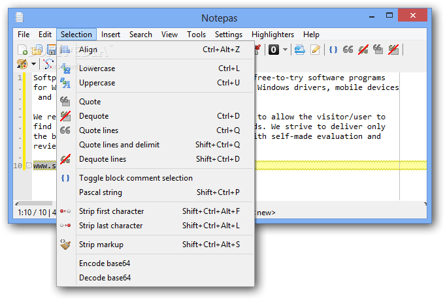Click the scrollbar right arrow below the editor
The width and height of the screenshot is (445, 300).
(425, 203)
